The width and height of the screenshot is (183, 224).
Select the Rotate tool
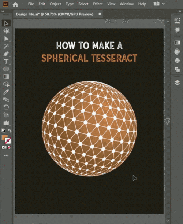[x=6, y=107]
